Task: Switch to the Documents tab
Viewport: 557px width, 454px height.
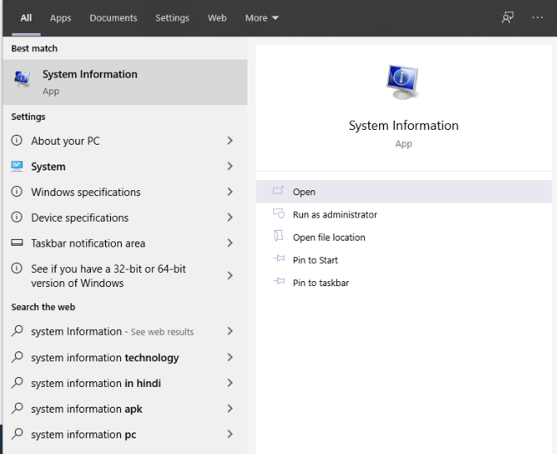Action: [113, 17]
